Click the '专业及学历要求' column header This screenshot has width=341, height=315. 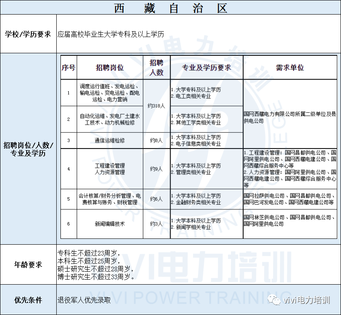(x=207, y=67)
